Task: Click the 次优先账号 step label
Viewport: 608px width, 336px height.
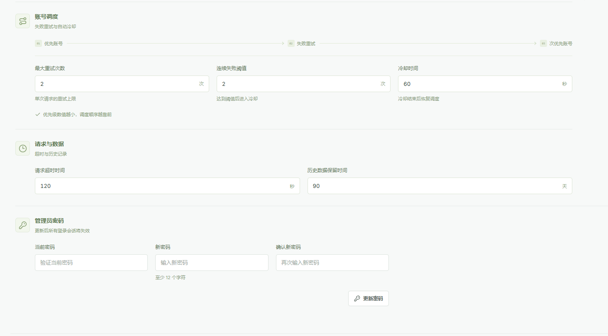Action: point(561,44)
